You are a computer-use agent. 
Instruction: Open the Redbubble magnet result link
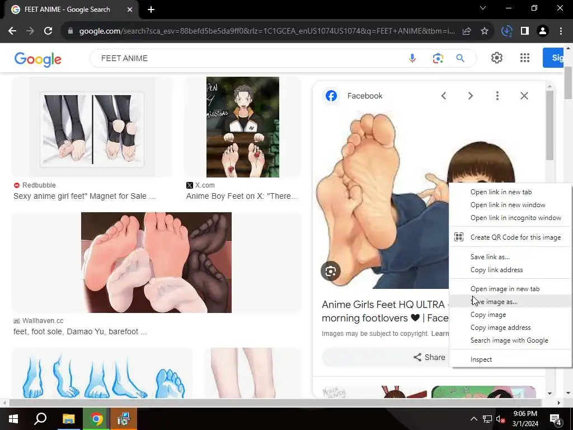[84, 196]
